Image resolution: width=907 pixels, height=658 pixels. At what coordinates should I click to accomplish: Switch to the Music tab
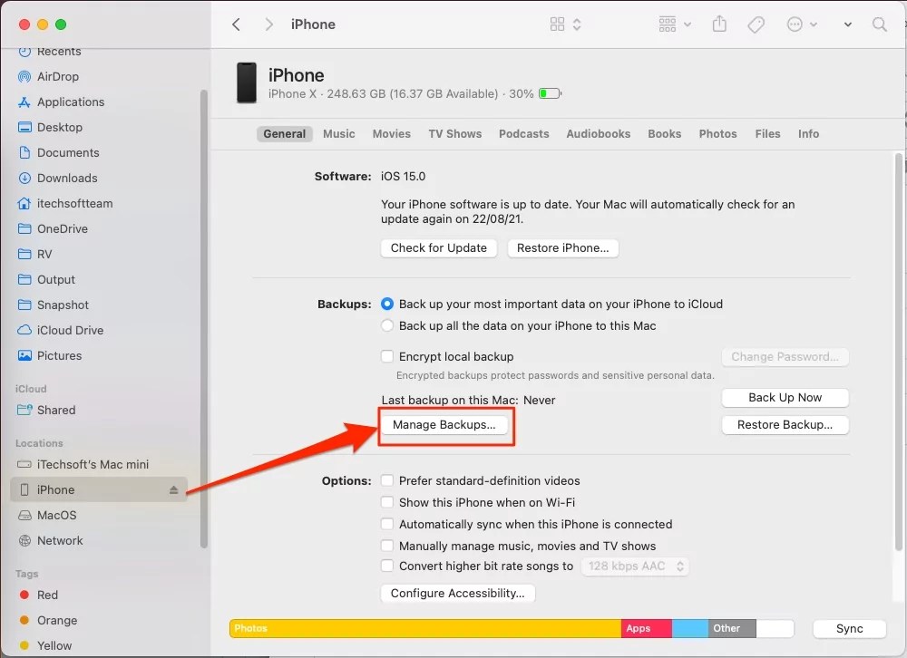[339, 133]
